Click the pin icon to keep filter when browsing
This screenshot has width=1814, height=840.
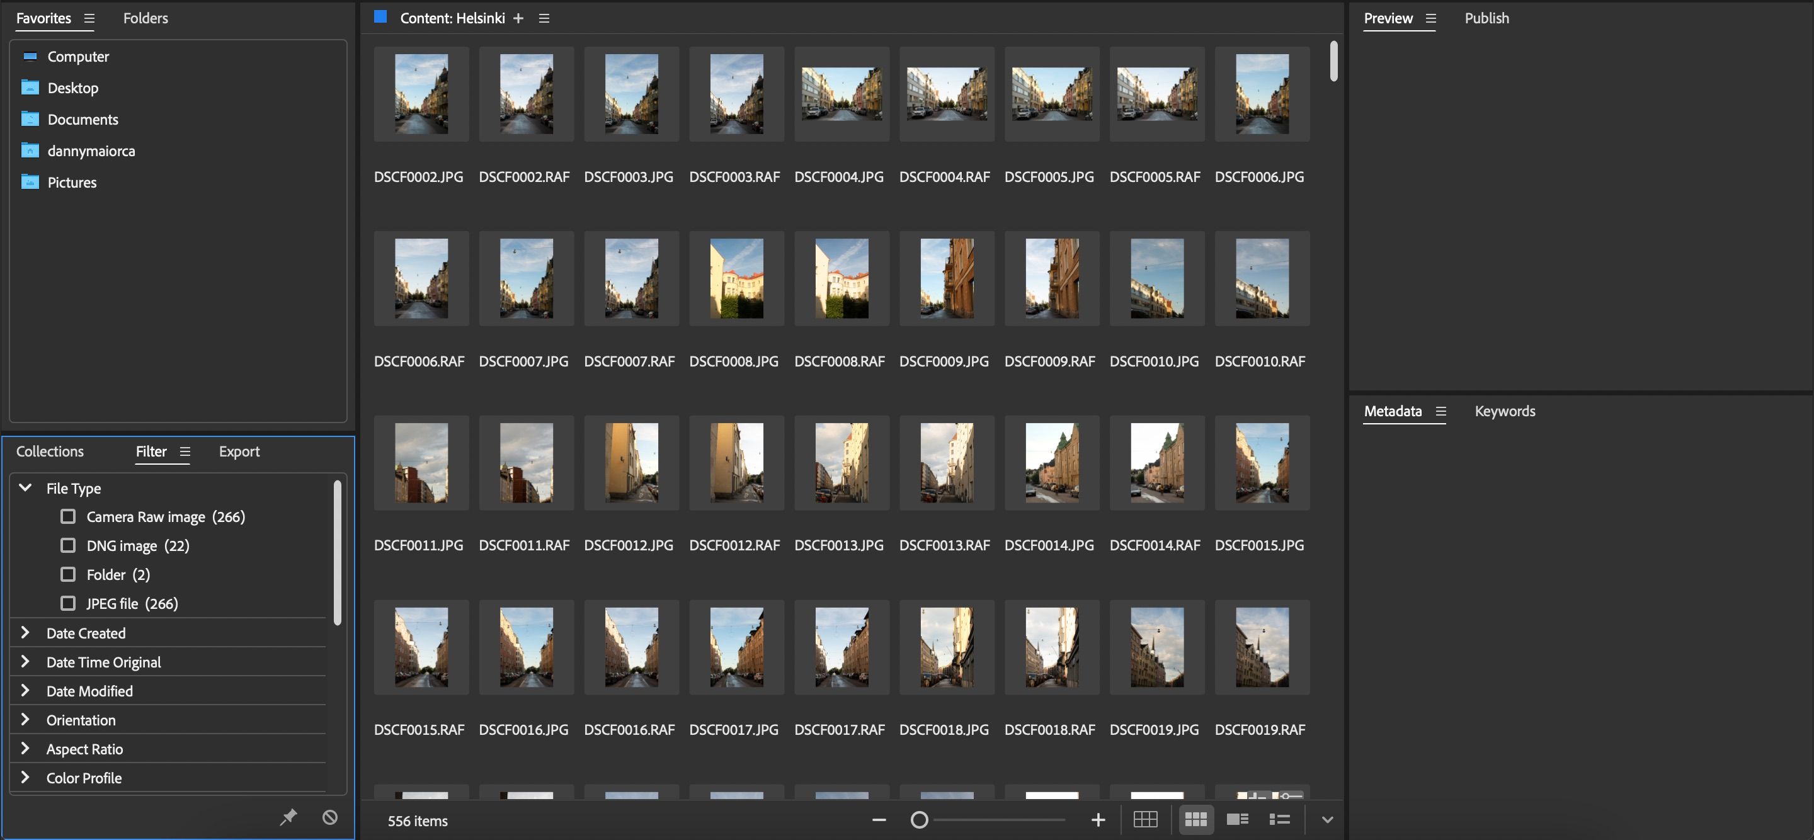(x=288, y=817)
